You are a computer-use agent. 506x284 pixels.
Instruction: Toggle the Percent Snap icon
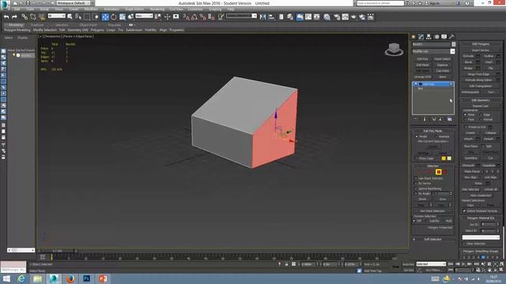click(x=202, y=17)
